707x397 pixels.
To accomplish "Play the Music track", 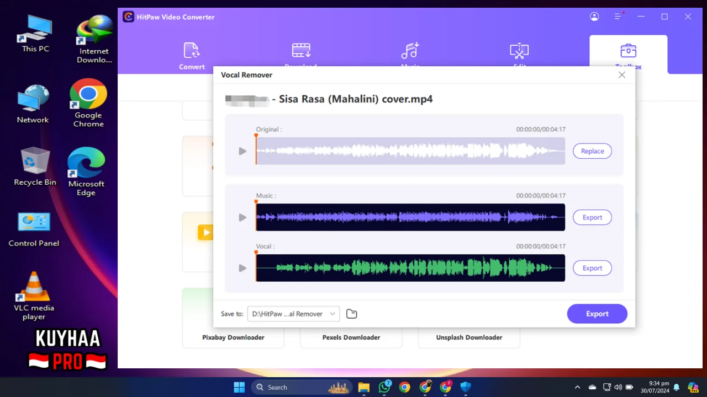I will click(x=242, y=217).
